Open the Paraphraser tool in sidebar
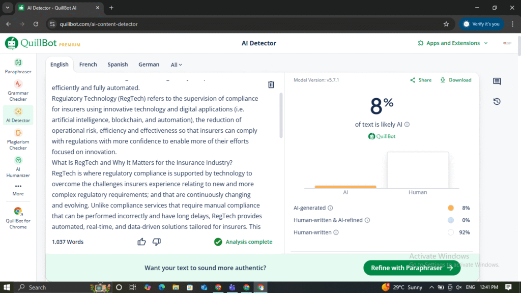 [18, 66]
